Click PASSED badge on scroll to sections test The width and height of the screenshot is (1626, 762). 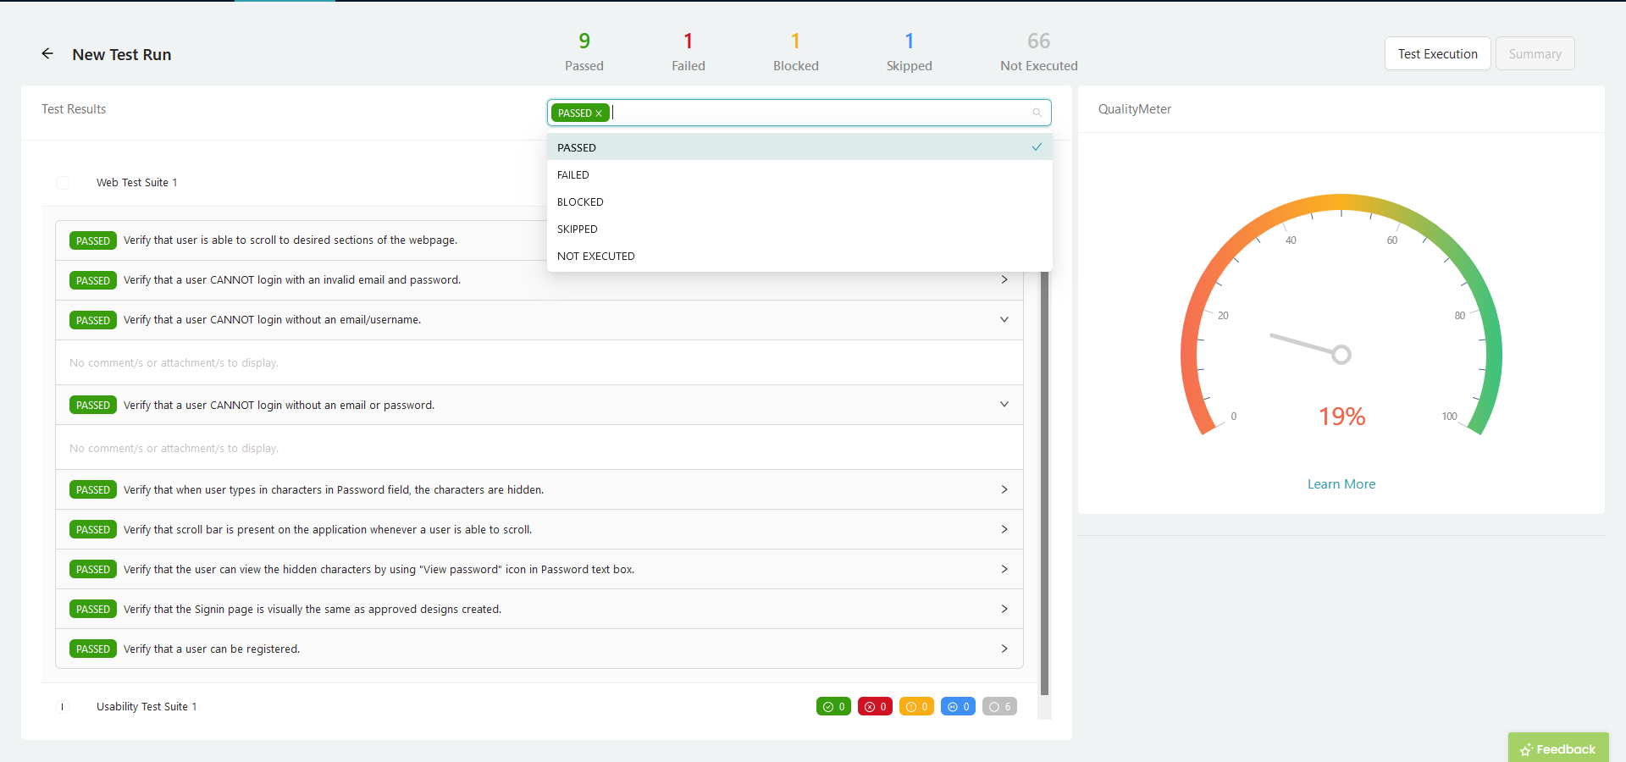(93, 240)
